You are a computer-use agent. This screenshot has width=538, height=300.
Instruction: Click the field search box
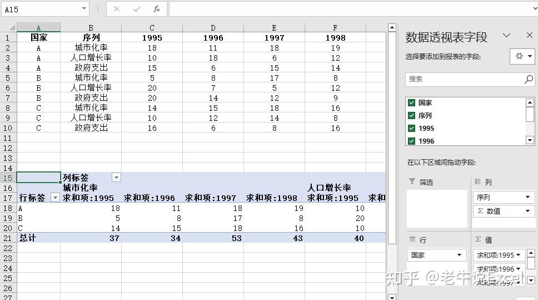[470, 80]
